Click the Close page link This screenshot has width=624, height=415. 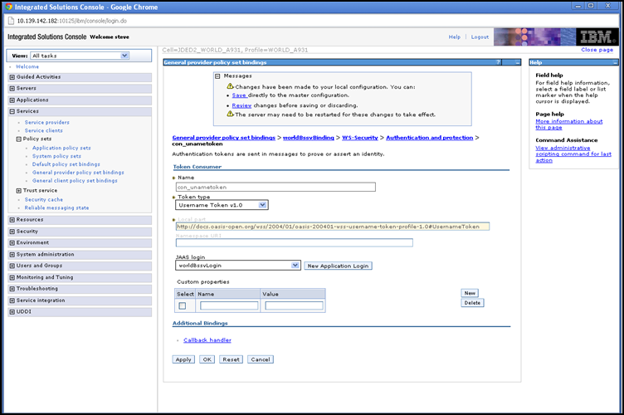[597, 50]
